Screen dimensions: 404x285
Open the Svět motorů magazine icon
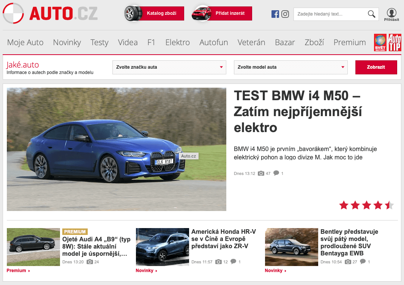380,43
